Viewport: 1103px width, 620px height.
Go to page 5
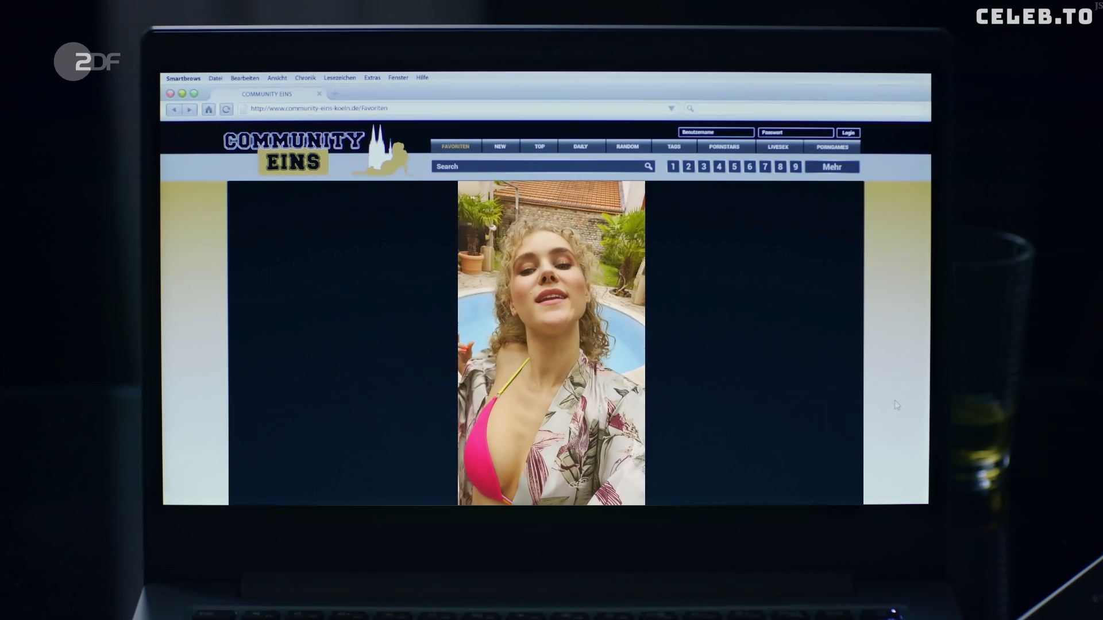coord(734,166)
